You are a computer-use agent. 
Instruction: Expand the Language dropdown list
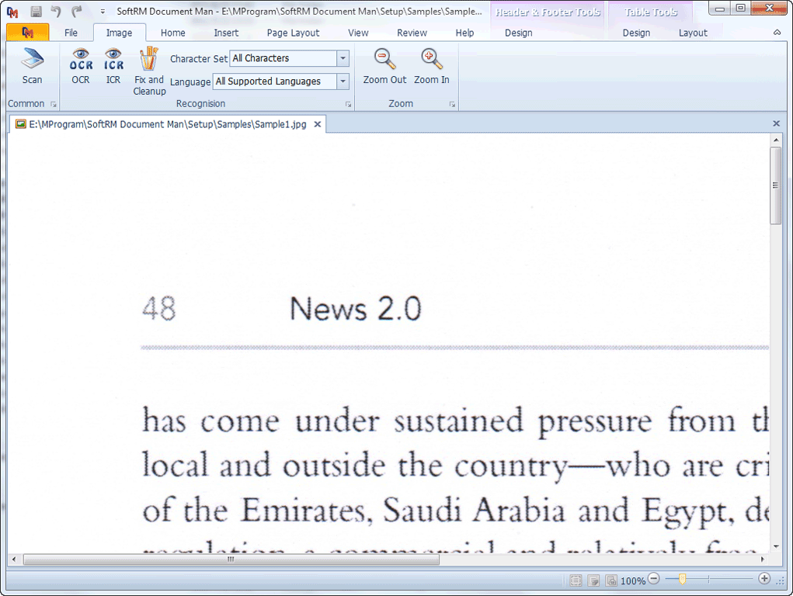(x=343, y=81)
